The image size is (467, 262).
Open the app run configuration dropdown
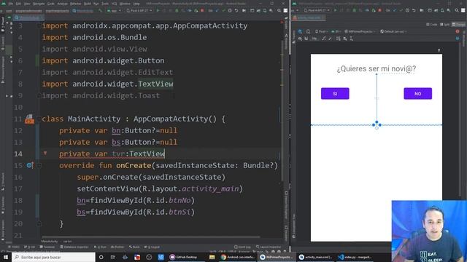115,10
